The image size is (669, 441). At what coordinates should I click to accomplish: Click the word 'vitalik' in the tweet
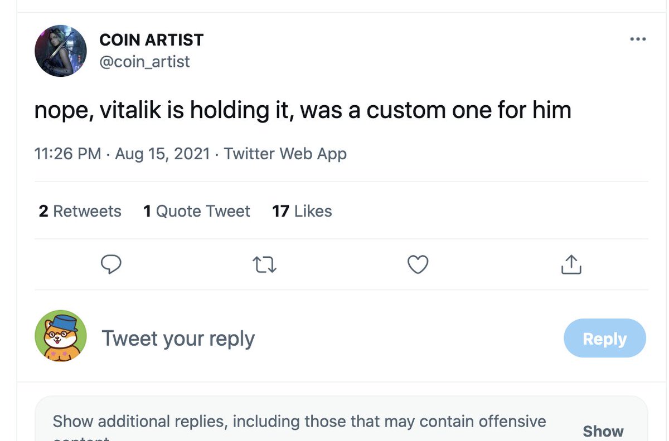coord(131,110)
